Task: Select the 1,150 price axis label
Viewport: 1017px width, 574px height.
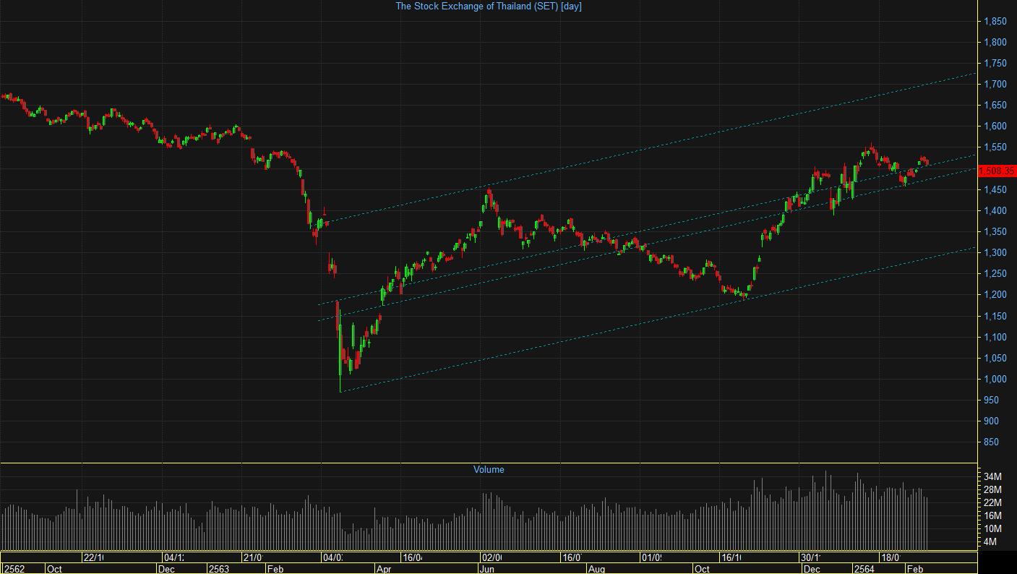Action: pos(995,317)
